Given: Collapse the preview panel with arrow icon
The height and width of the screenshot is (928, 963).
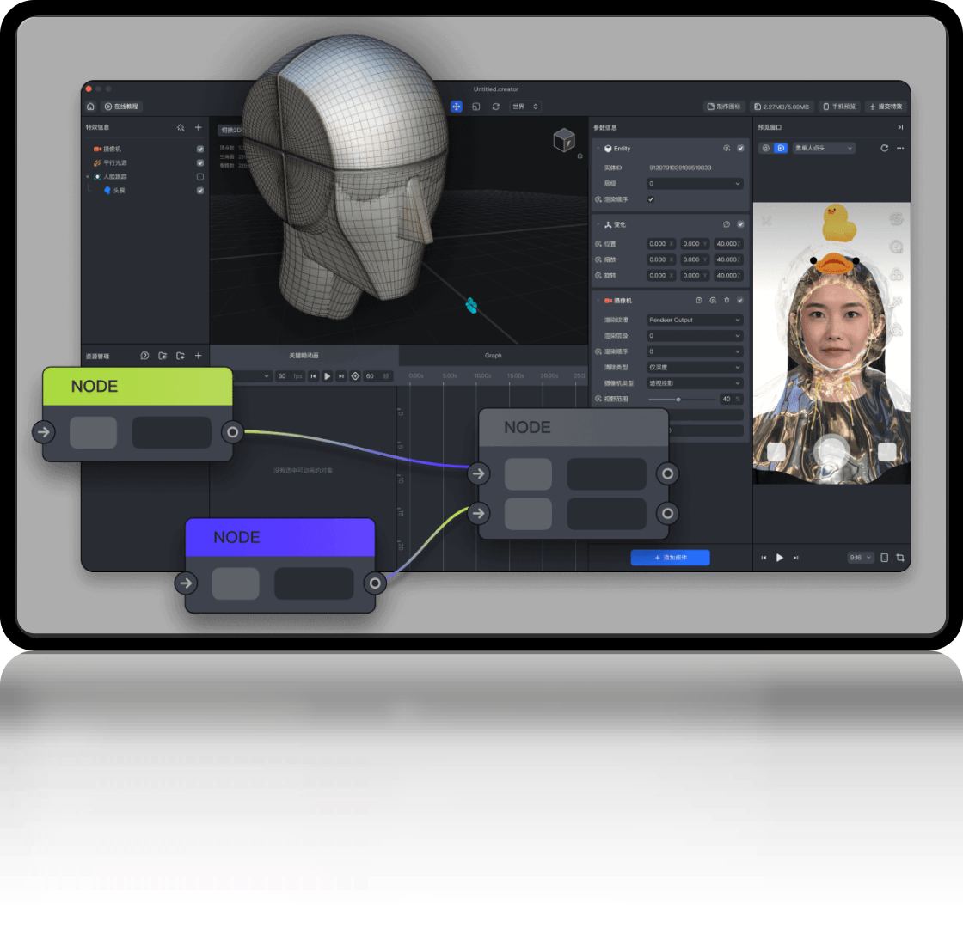Looking at the screenshot, I should [x=900, y=127].
